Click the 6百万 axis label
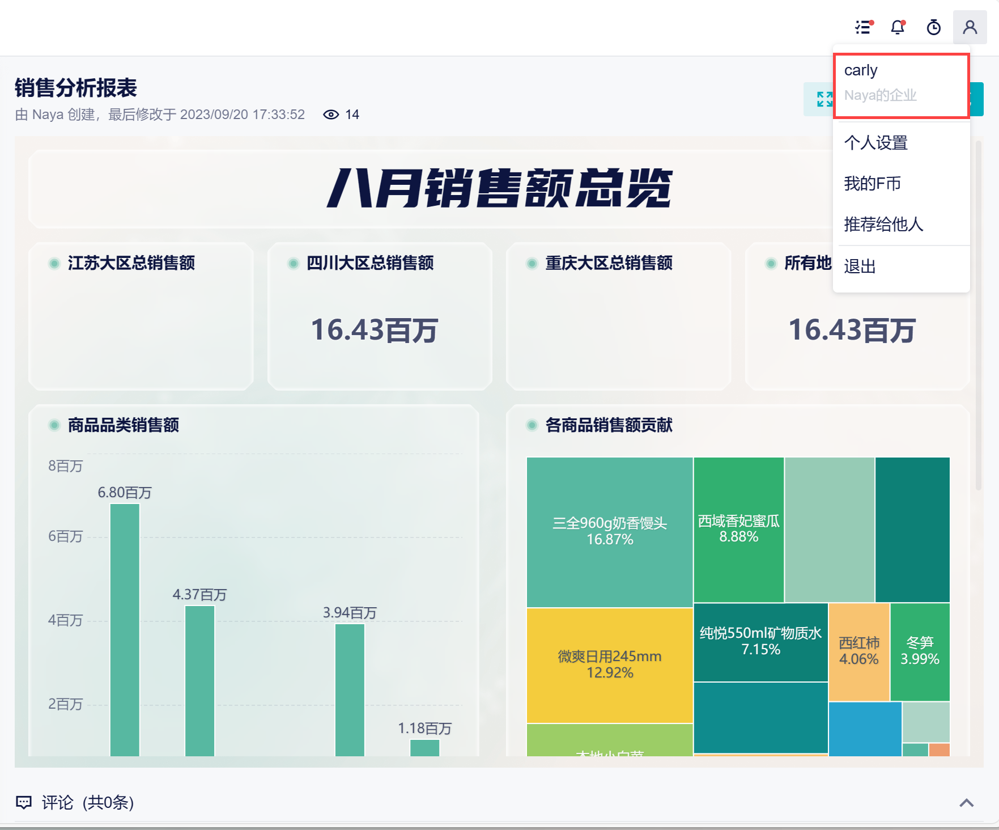This screenshot has height=830, width=999. pos(66,536)
